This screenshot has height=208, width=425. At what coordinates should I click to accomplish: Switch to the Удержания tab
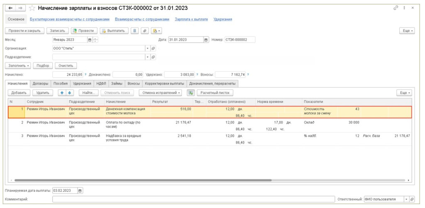pos(82,84)
